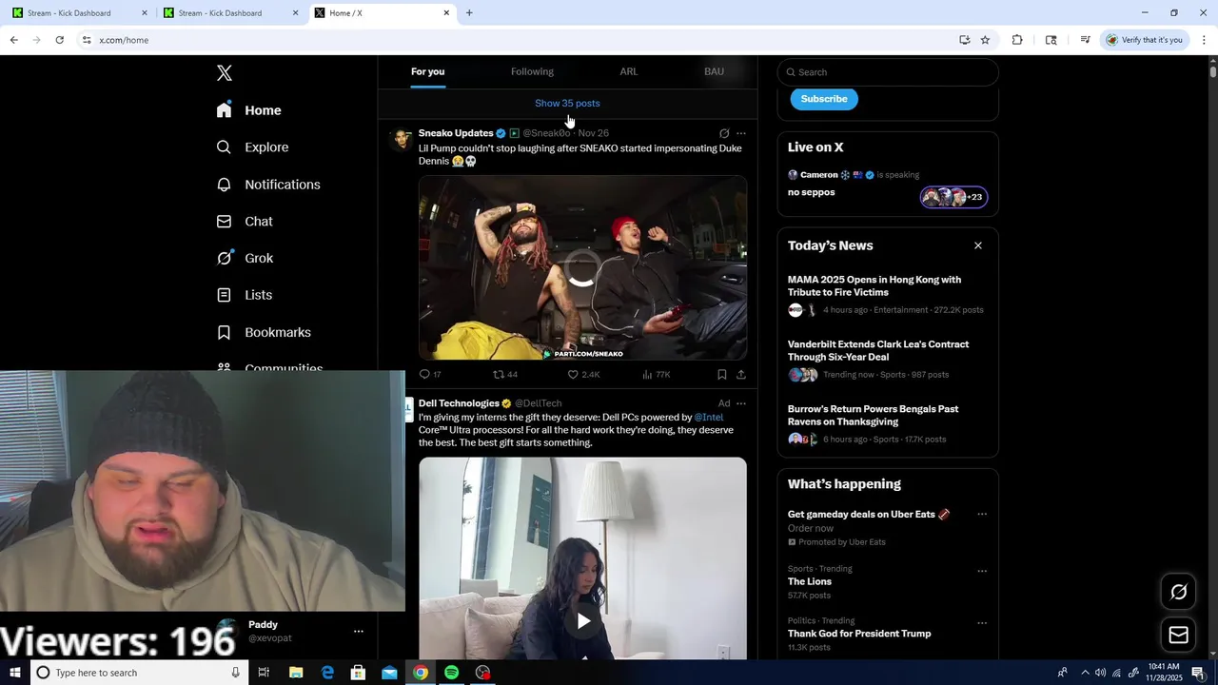Bookmark this page with star icon

coord(985,40)
